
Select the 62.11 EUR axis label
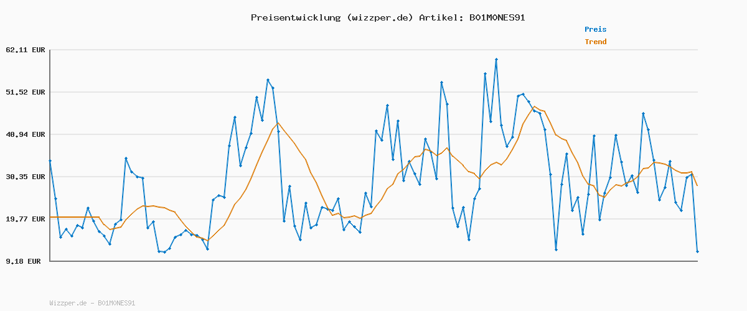tap(26, 50)
